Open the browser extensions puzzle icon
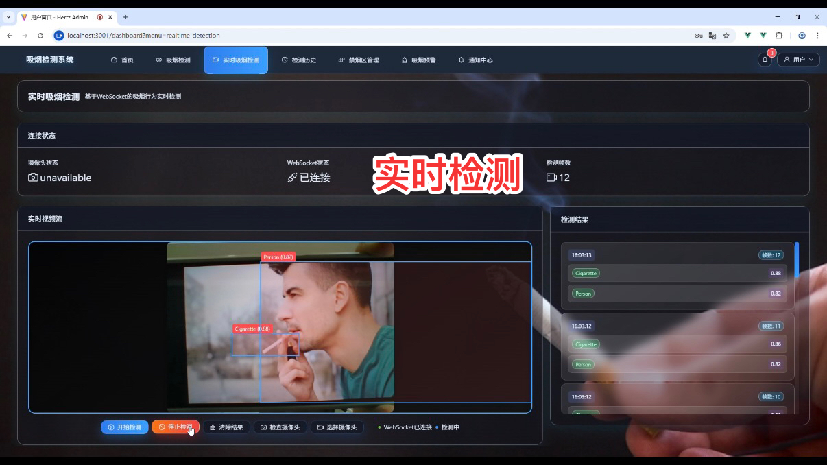The width and height of the screenshot is (827, 465). 779,36
